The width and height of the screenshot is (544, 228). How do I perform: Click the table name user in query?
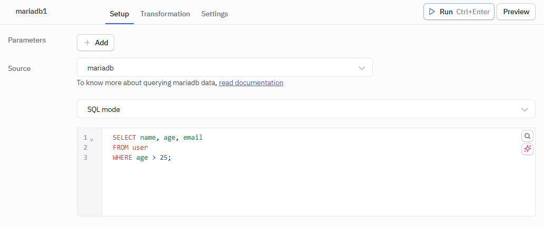pyautogui.click(x=140, y=148)
